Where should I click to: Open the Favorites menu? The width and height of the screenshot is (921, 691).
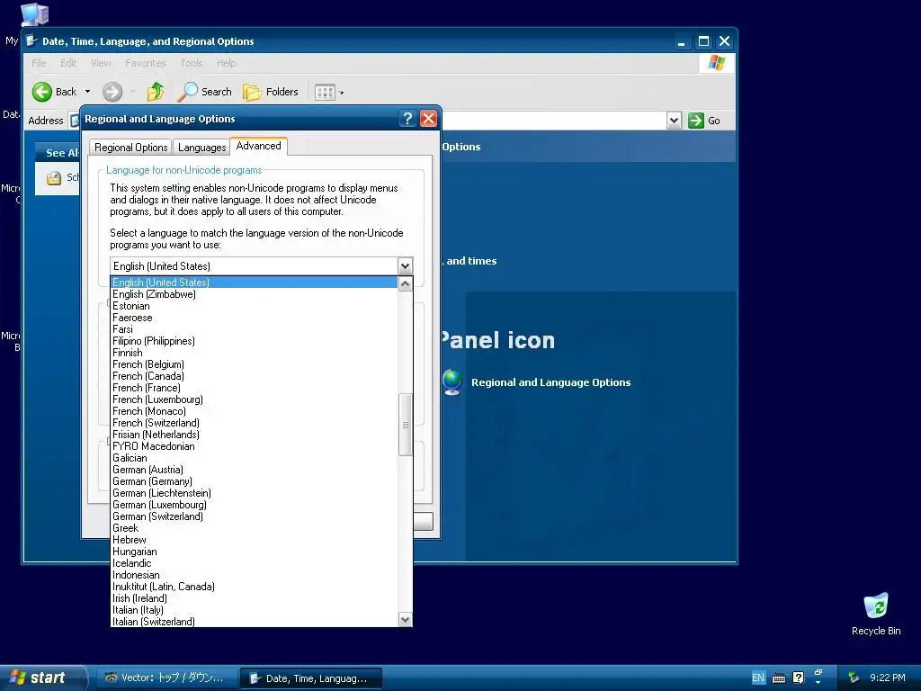coord(145,63)
